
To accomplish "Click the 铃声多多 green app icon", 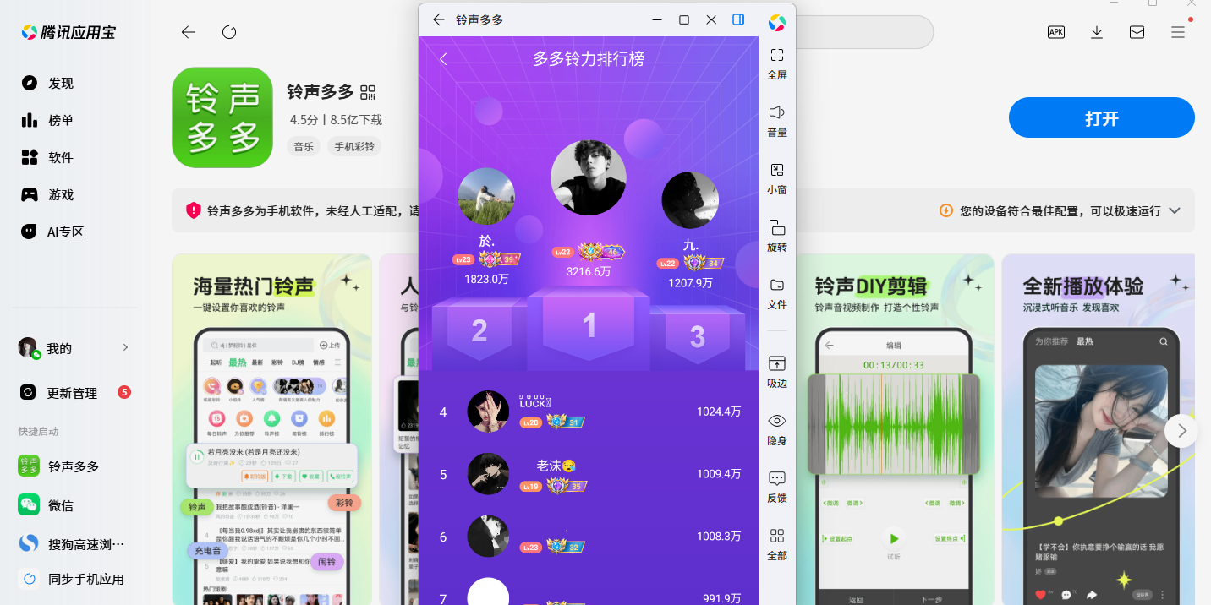I will point(222,117).
